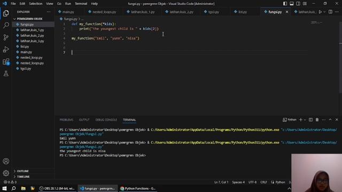Collapse the PEMRGRMN OBJEK folder section
Screen dimensions: 342x192
pos(29,19)
